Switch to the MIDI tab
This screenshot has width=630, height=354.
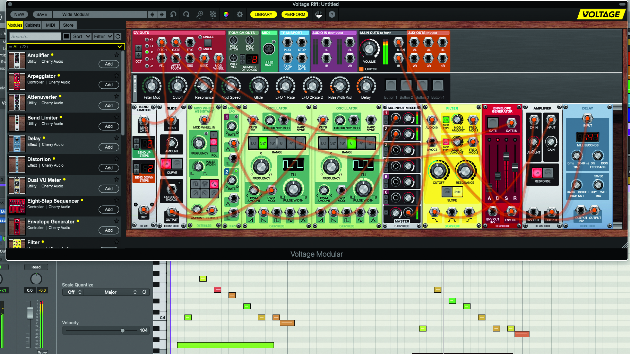[51, 25]
